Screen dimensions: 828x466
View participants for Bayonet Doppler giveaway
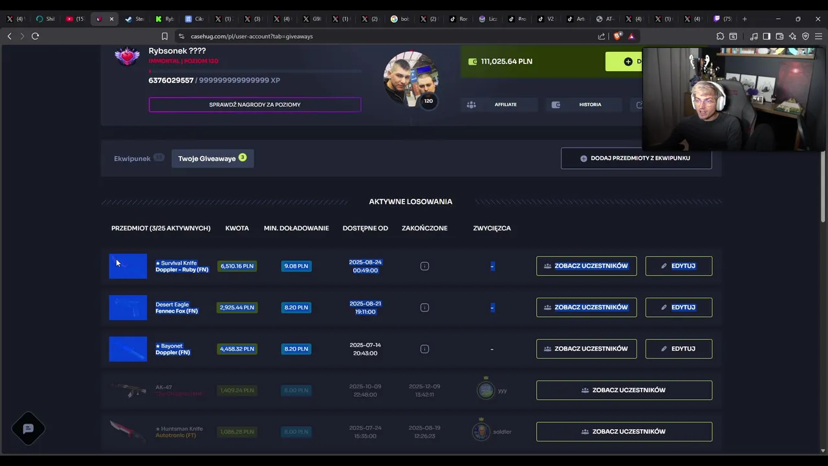[586, 349]
